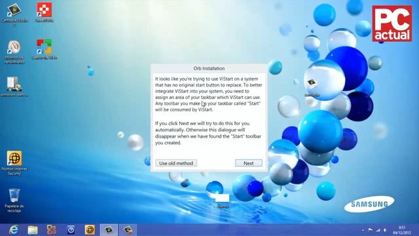Choose the Use old method button
This screenshot has width=419, height=236.
click(x=176, y=163)
